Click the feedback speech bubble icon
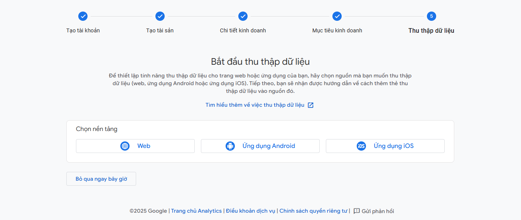521x220 pixels. pyautogui.click(x=357, y=211)
